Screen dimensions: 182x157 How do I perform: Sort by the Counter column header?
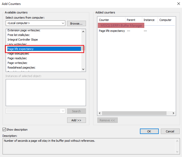pos(104,20)
